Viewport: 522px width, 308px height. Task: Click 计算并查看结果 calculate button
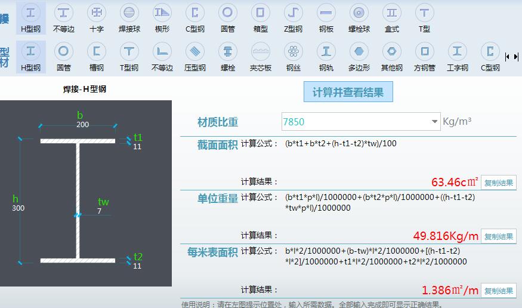click(348, 92)
